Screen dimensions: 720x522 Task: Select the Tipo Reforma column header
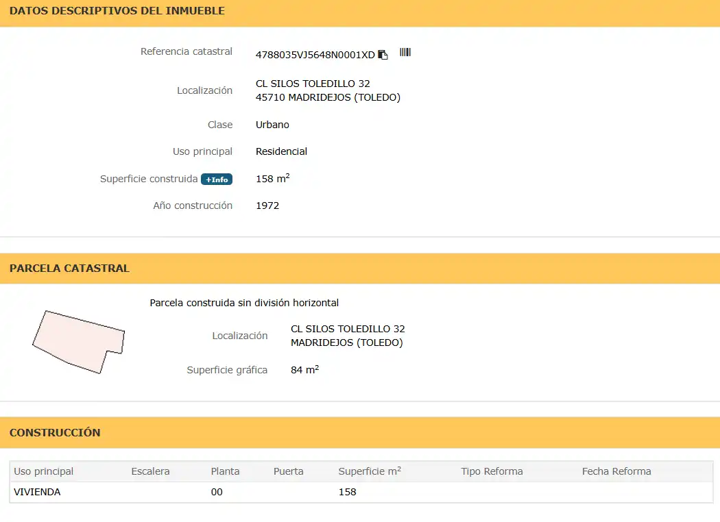(492, 471)
